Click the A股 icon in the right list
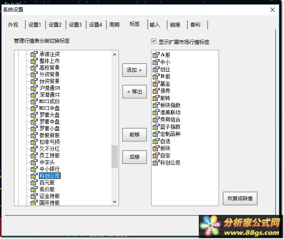Image resolution: width=284 pixels, height=239 pixels. pos(156,55)
